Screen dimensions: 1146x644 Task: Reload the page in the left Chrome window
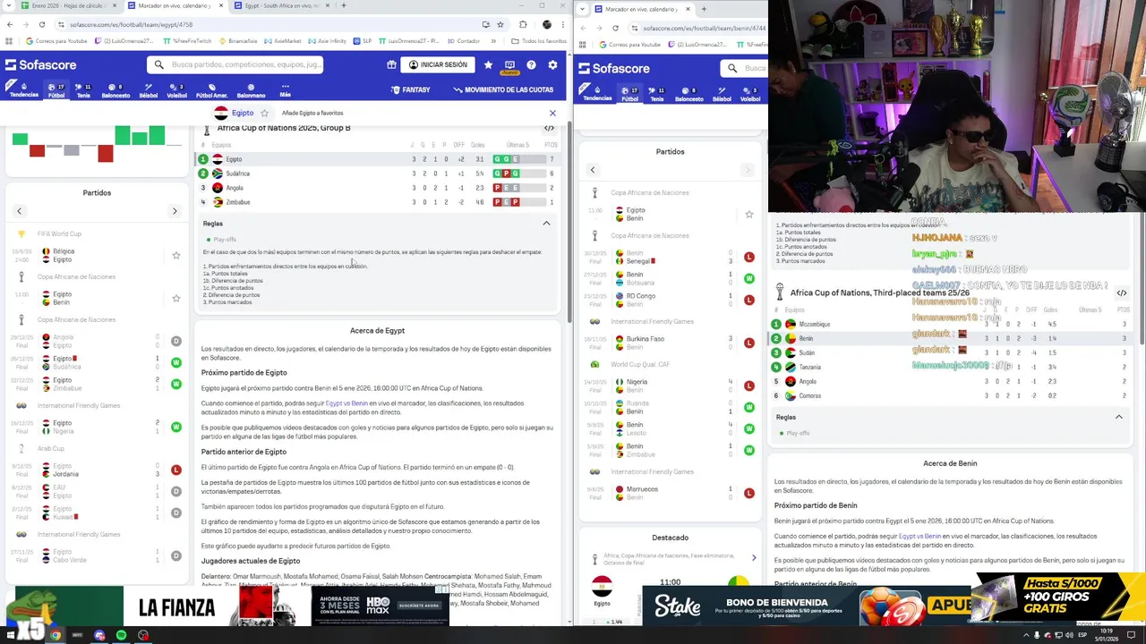[41, 24]
